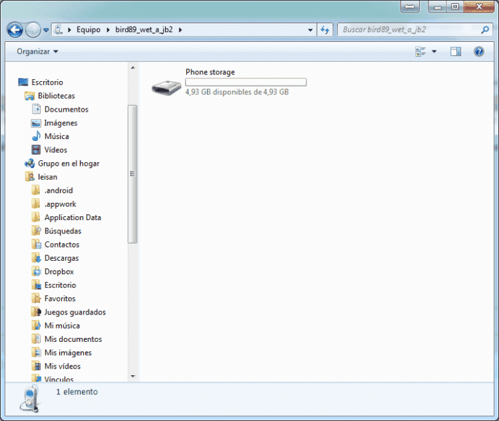Open the address bar history dropdown
Screen dimensions: 499x421
click(310, 30)
